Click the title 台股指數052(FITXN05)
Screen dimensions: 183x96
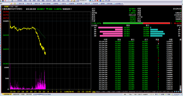12,9
